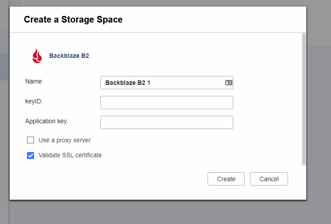Click the Create button
This screenshot has height=224, width=331.
tap(226, 179)
